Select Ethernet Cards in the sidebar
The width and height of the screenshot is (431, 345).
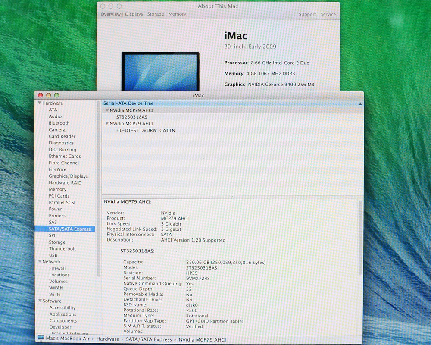click(x=65, y=156)
